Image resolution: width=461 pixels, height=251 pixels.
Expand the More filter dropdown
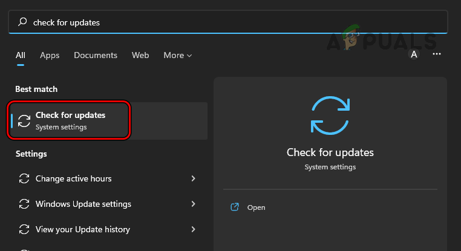[x=177, y=55]
